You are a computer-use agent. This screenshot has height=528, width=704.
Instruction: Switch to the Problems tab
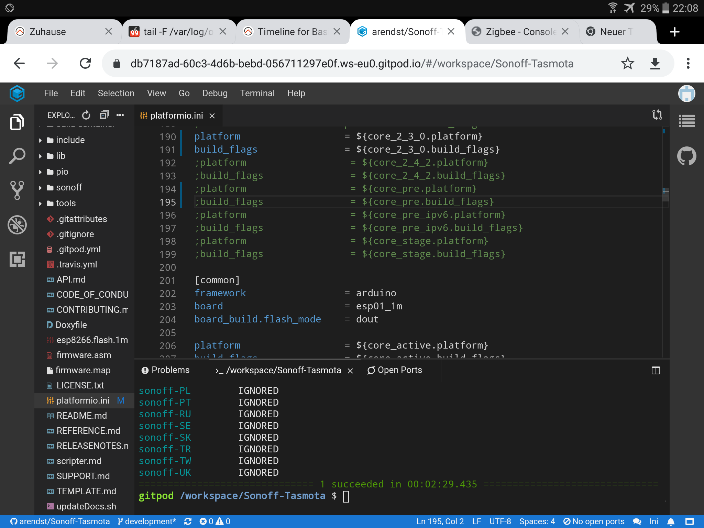click(166, 370)
